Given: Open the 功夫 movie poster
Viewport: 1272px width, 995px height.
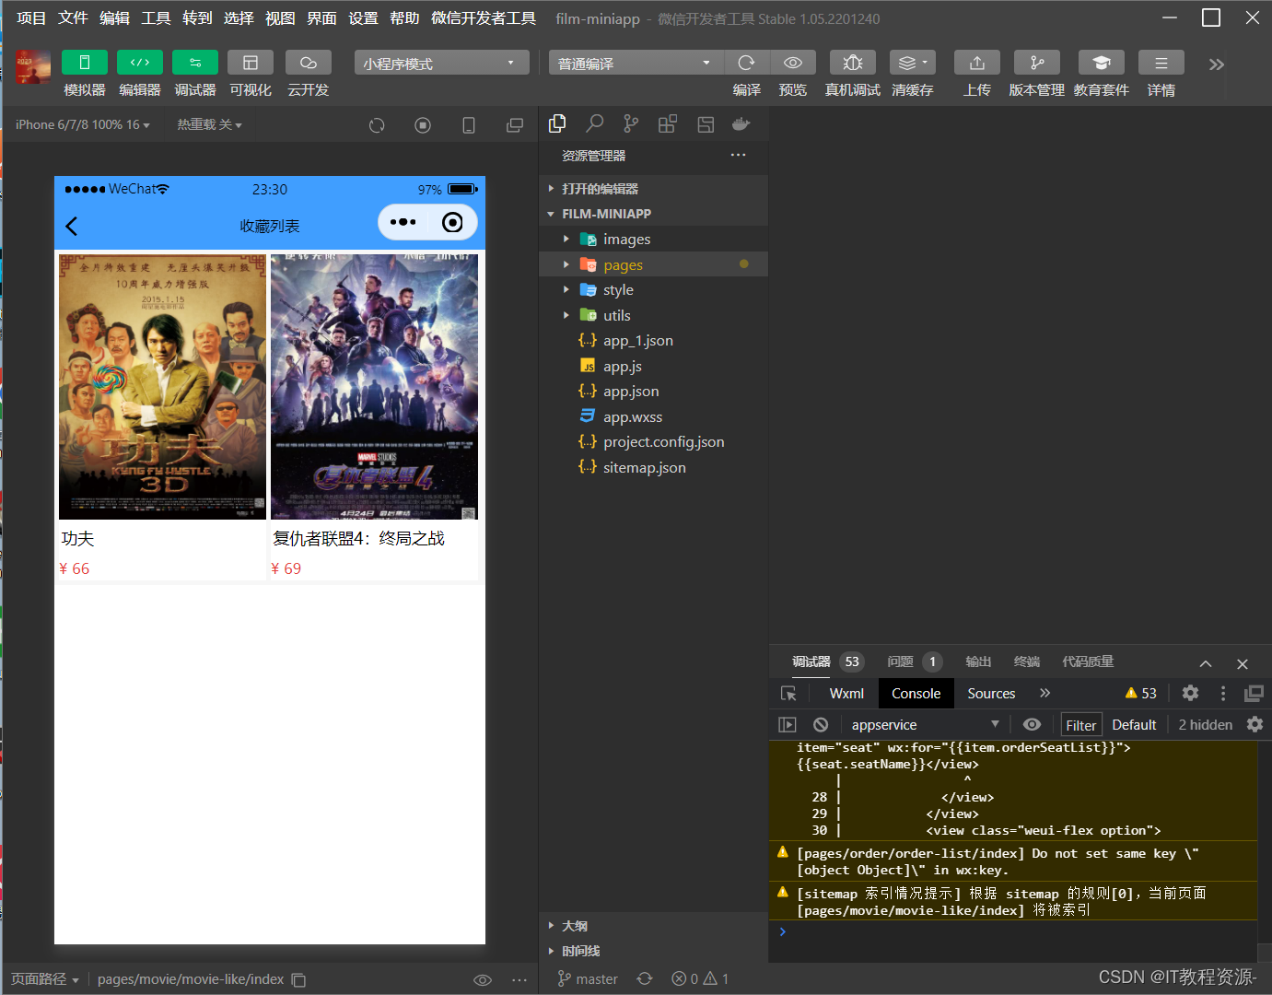Looking at the screenshot, I should point(162,387).
